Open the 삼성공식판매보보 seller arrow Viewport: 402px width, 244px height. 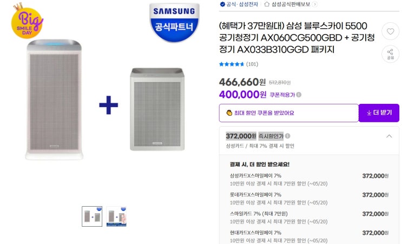(x=315, y=4)
